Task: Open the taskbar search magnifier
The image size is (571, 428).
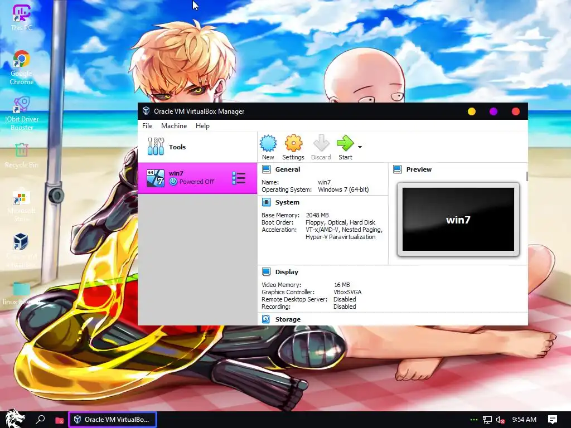Action: (40, 420)
